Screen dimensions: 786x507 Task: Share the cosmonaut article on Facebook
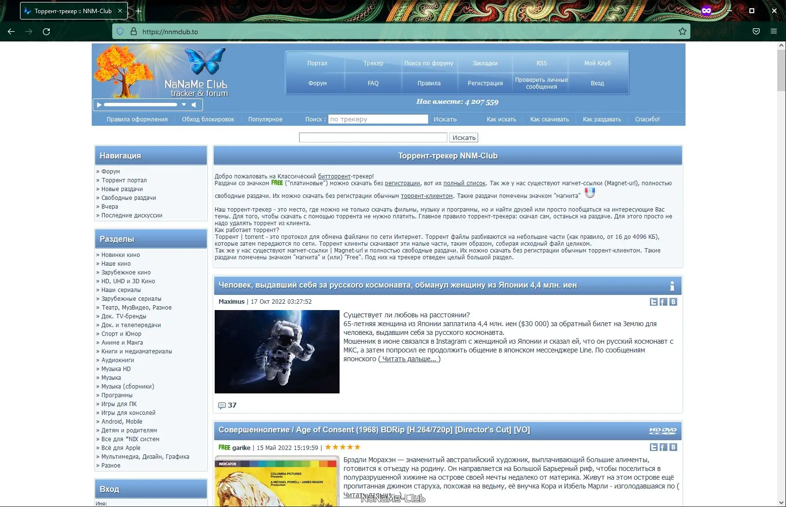click(664, 302)
